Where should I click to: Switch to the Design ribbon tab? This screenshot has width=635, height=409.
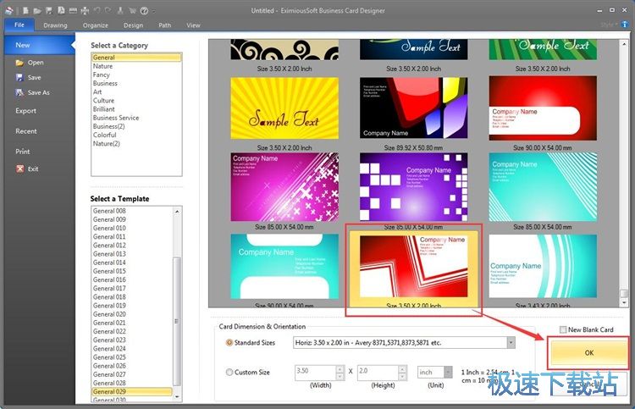coord(133,25)
